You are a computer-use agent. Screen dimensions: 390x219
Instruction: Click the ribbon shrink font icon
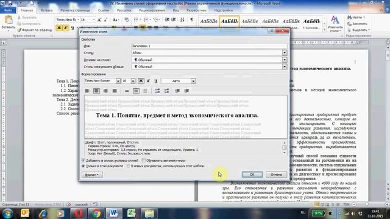click(105, 19)
